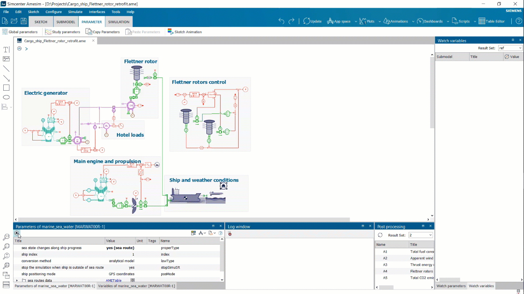This screenshot has width=524, height=294.
Task: Switch to SIMULATION mode tab
Action: [x=119, y=22]
